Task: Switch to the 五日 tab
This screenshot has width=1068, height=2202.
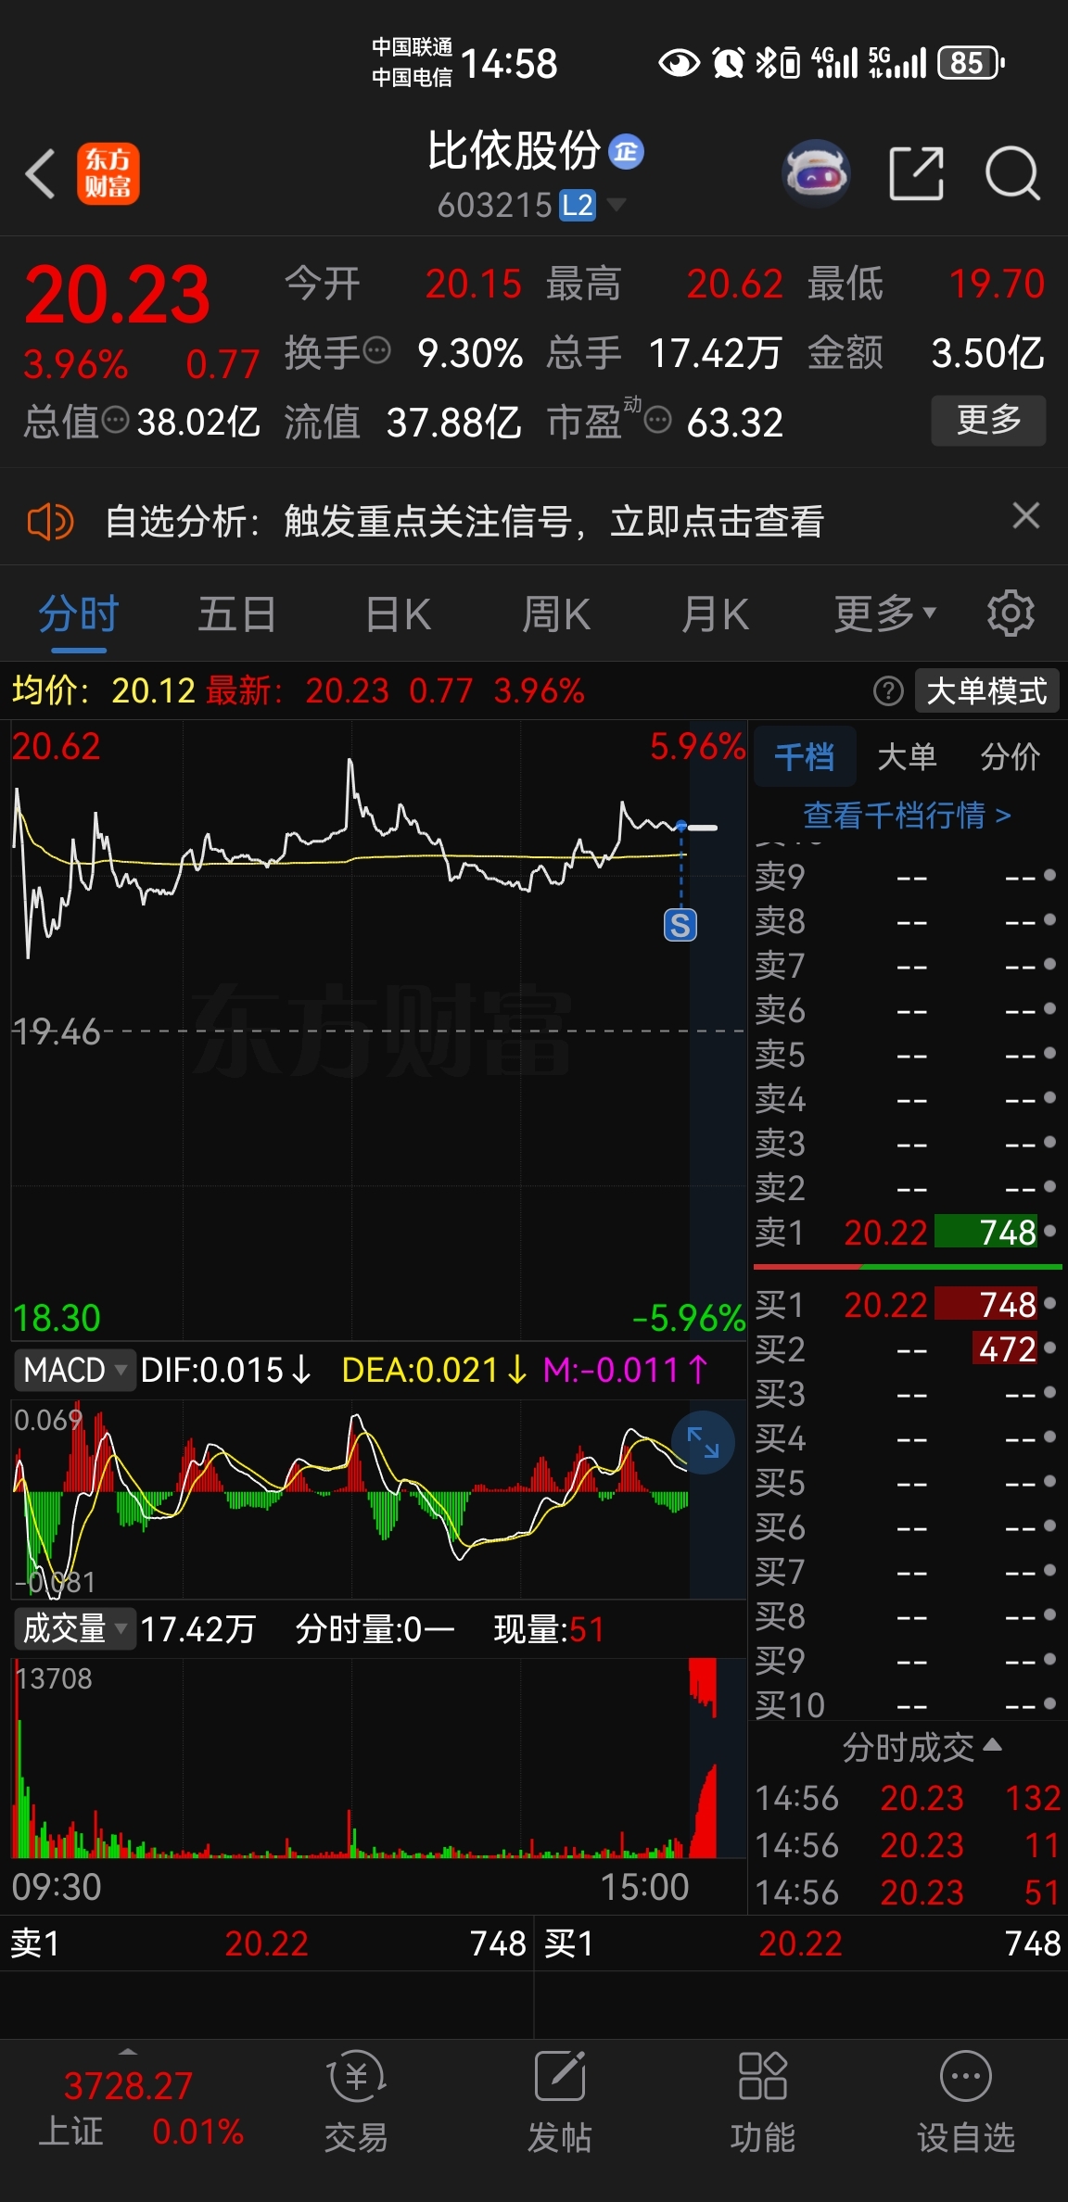Action: tap(237, 614)
